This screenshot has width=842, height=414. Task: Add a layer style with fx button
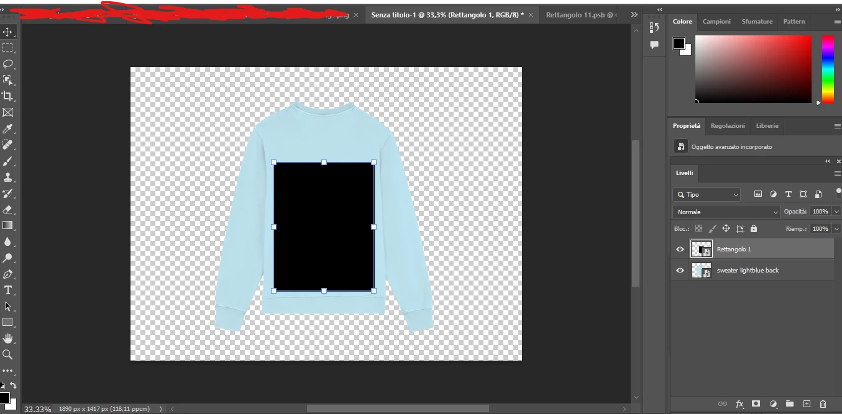[739, 404]
